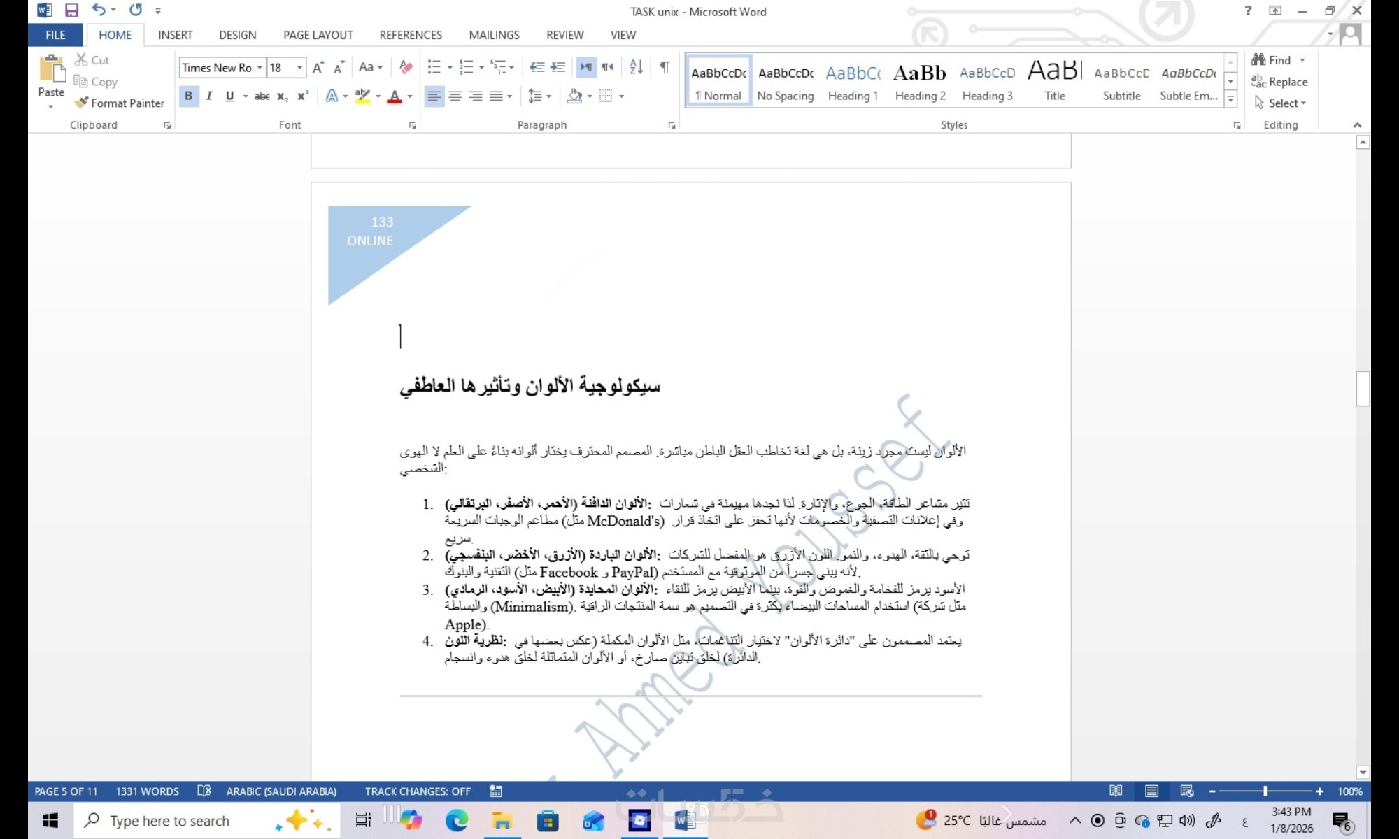The image size is (1399, 839).
Task: Open the INSERT ribbon tab
Action: click(x=175, y=35)
